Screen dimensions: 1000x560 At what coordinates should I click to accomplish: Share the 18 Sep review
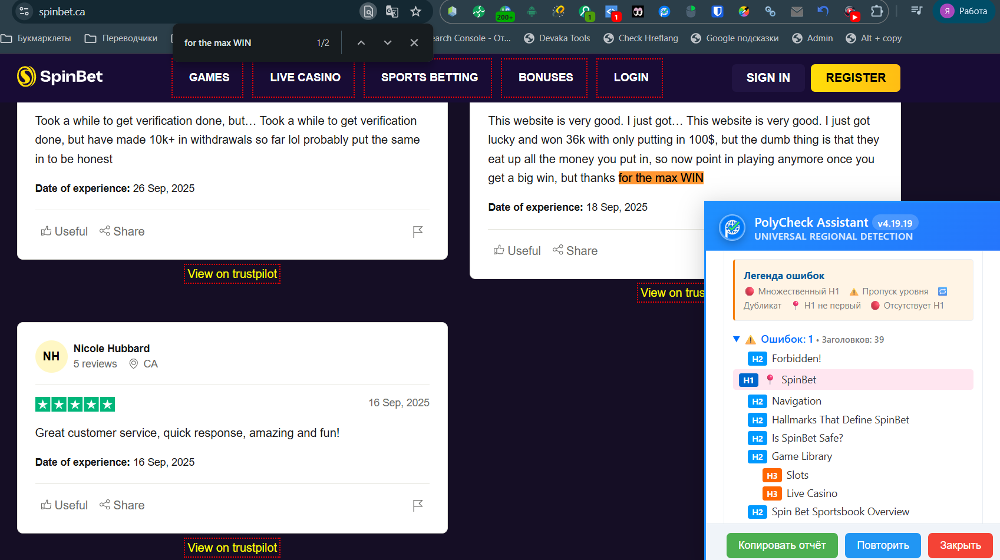coord(575,251)
